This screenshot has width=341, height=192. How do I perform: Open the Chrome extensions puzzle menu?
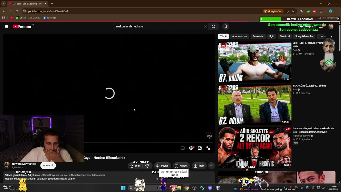pos(321,11)
